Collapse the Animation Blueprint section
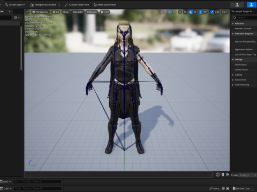The height and width of the screenshot is (192, 257). coord(233,34)
